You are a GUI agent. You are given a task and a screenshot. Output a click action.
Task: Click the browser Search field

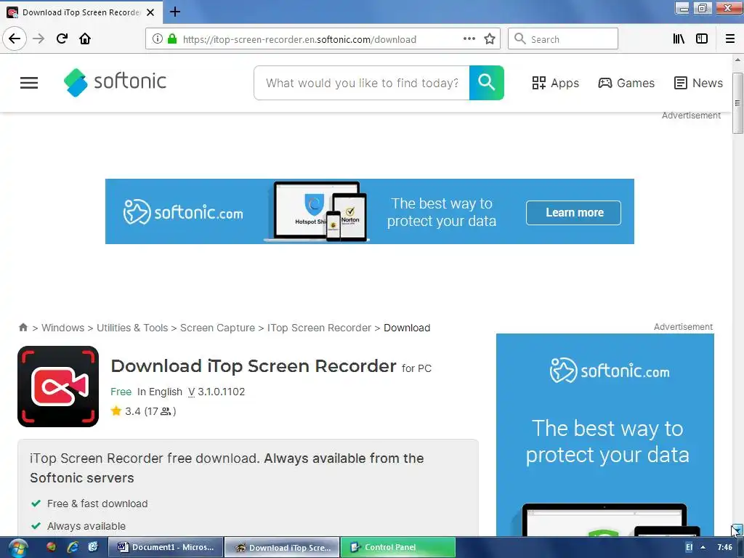(563, 39)
